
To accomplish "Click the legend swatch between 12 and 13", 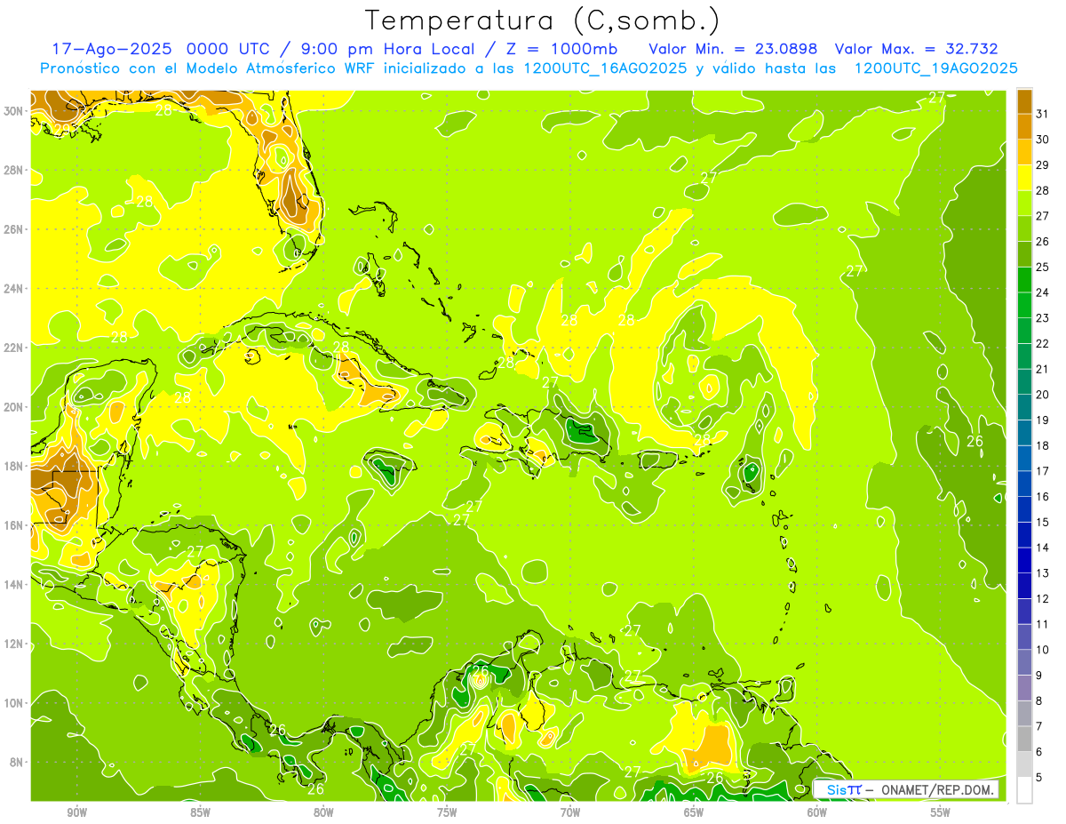I will pos(1024,585).
